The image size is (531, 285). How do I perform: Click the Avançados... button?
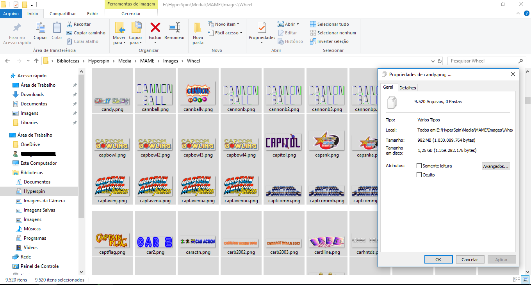click(496, 166)
